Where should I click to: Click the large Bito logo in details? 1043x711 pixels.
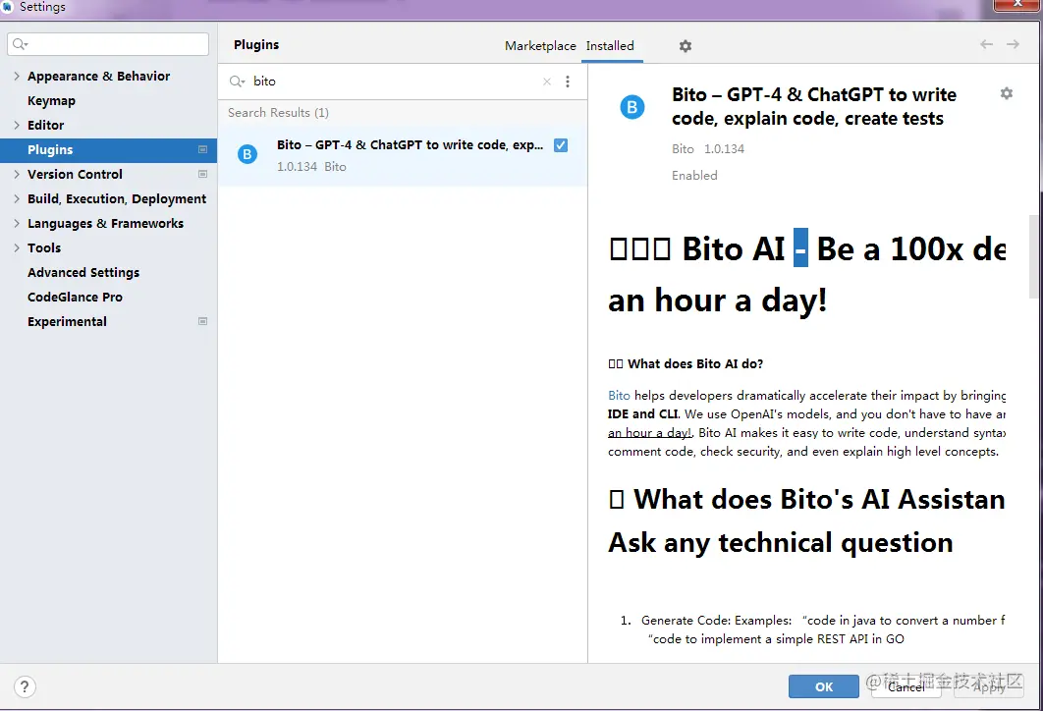click(x=631, y=106)
